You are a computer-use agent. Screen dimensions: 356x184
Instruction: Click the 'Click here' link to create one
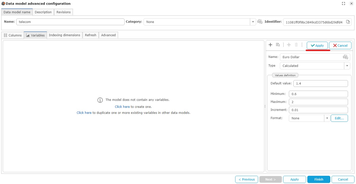pyautogui.click(x=122, y=107)
